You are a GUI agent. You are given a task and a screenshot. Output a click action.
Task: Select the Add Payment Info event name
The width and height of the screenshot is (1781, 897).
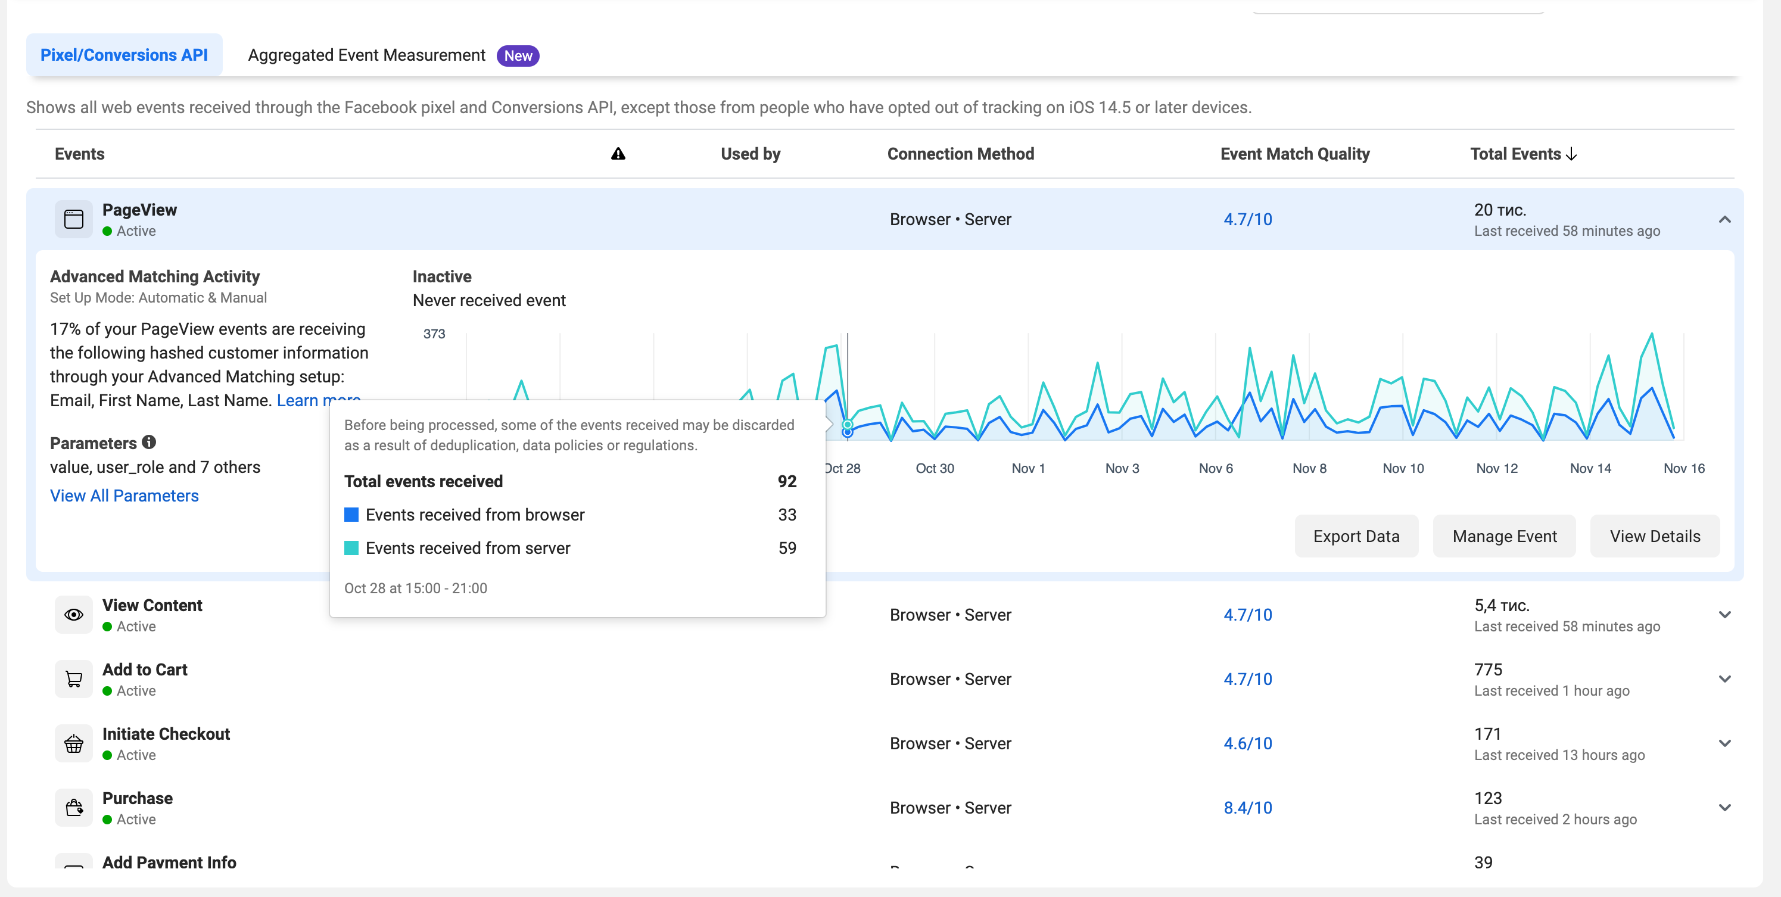point(169,862)
